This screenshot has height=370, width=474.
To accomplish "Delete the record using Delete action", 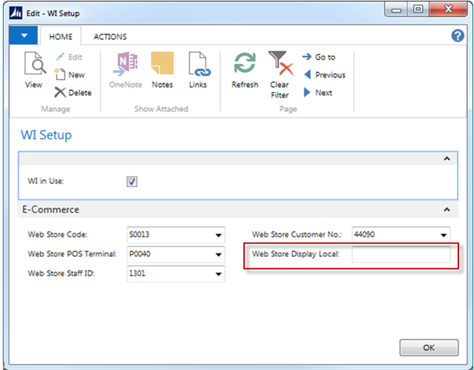I will point(73,93).
